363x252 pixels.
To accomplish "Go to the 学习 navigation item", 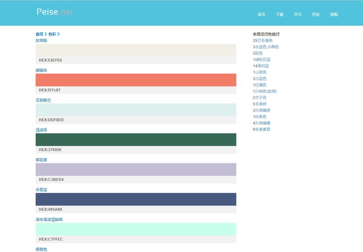I will click(x=297, y=14).
